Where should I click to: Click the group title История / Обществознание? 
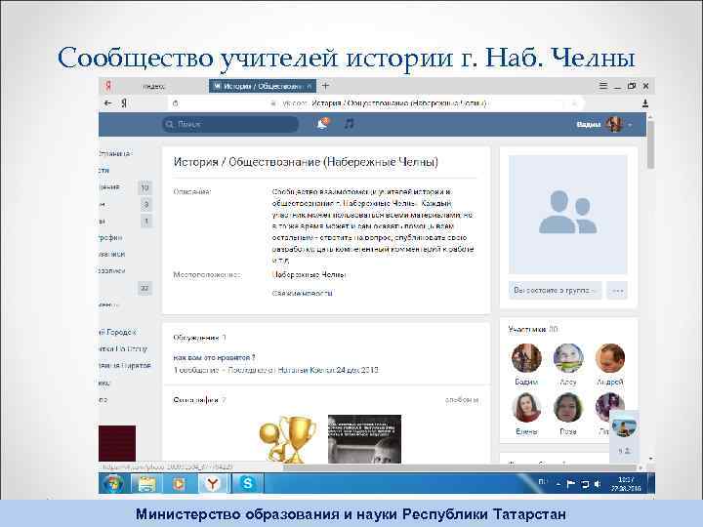click(306, 162)
